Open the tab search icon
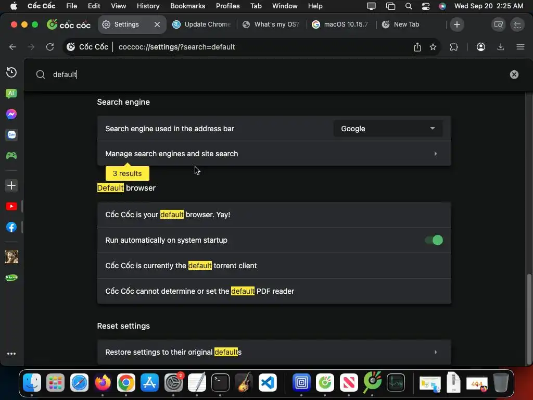533x400 pixels. pyautogui.click(x=498, y=24)
